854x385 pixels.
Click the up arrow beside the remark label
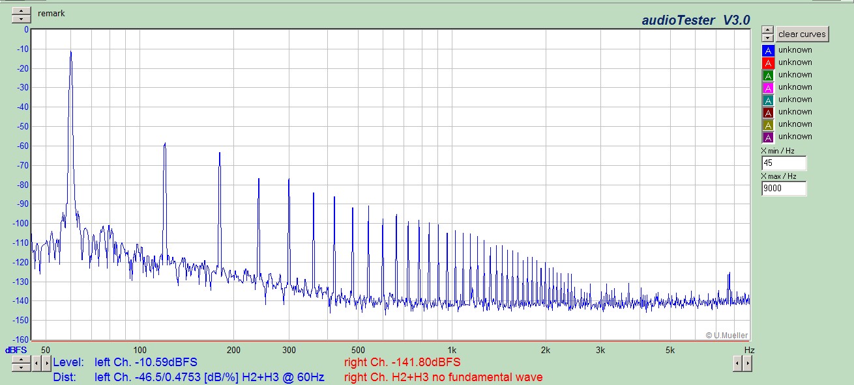(x=22, y=10)
